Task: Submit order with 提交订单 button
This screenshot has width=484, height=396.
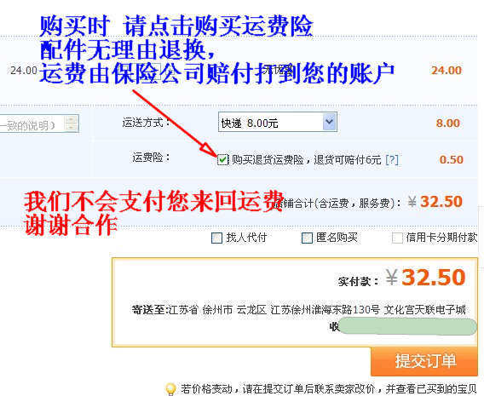Action: point(424,361)
